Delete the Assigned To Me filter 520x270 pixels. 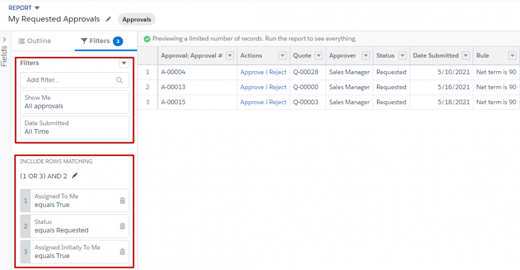pos(122,200)
